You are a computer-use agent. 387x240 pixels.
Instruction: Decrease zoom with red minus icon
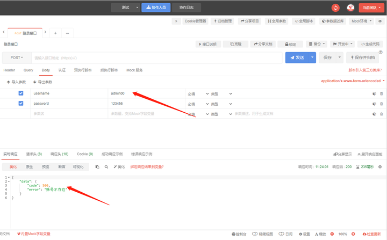pos(332,234)
